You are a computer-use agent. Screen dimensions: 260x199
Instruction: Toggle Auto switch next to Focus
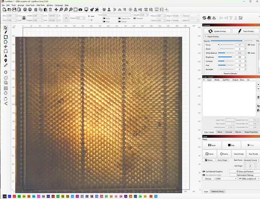click(249, 45)
